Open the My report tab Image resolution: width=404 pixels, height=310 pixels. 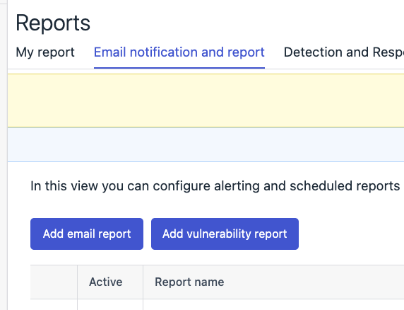(x=45, y=52)
